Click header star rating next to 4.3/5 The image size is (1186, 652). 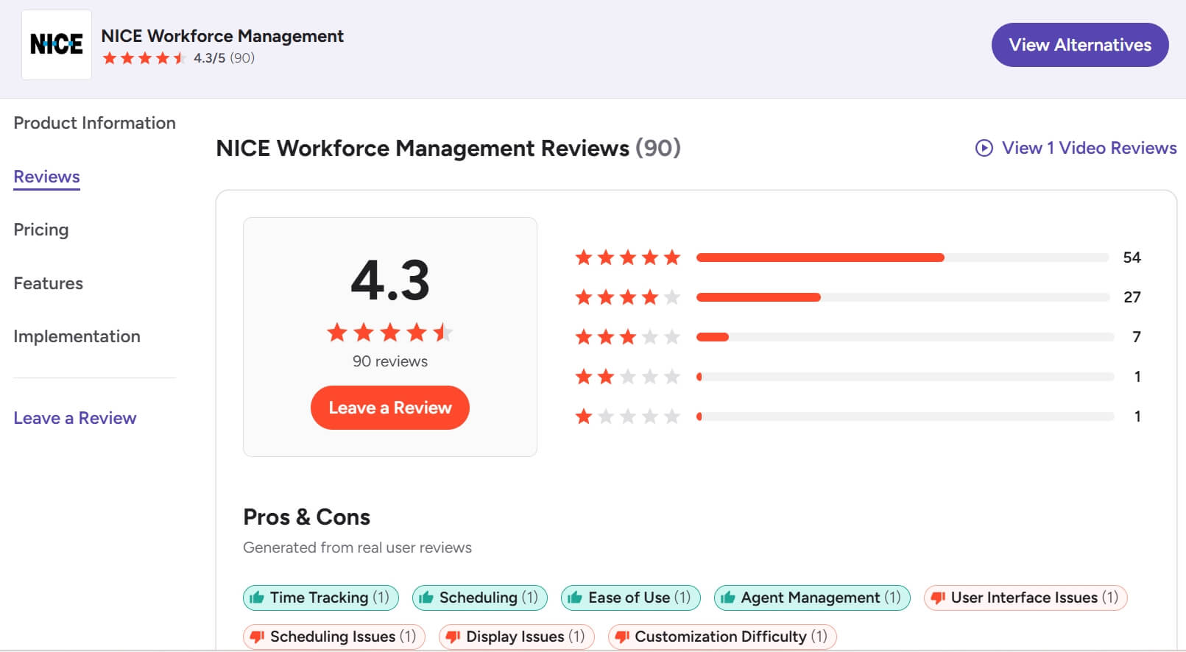click(x=144, y=58)
